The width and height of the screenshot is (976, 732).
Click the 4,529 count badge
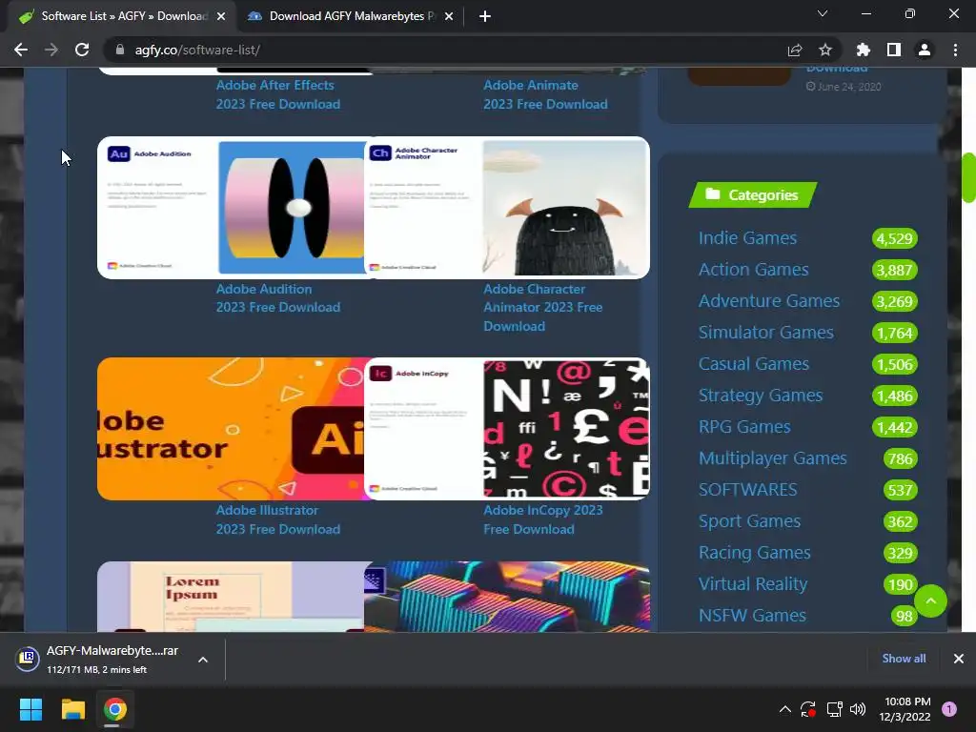pyautogui.click(x=894, y=238)
